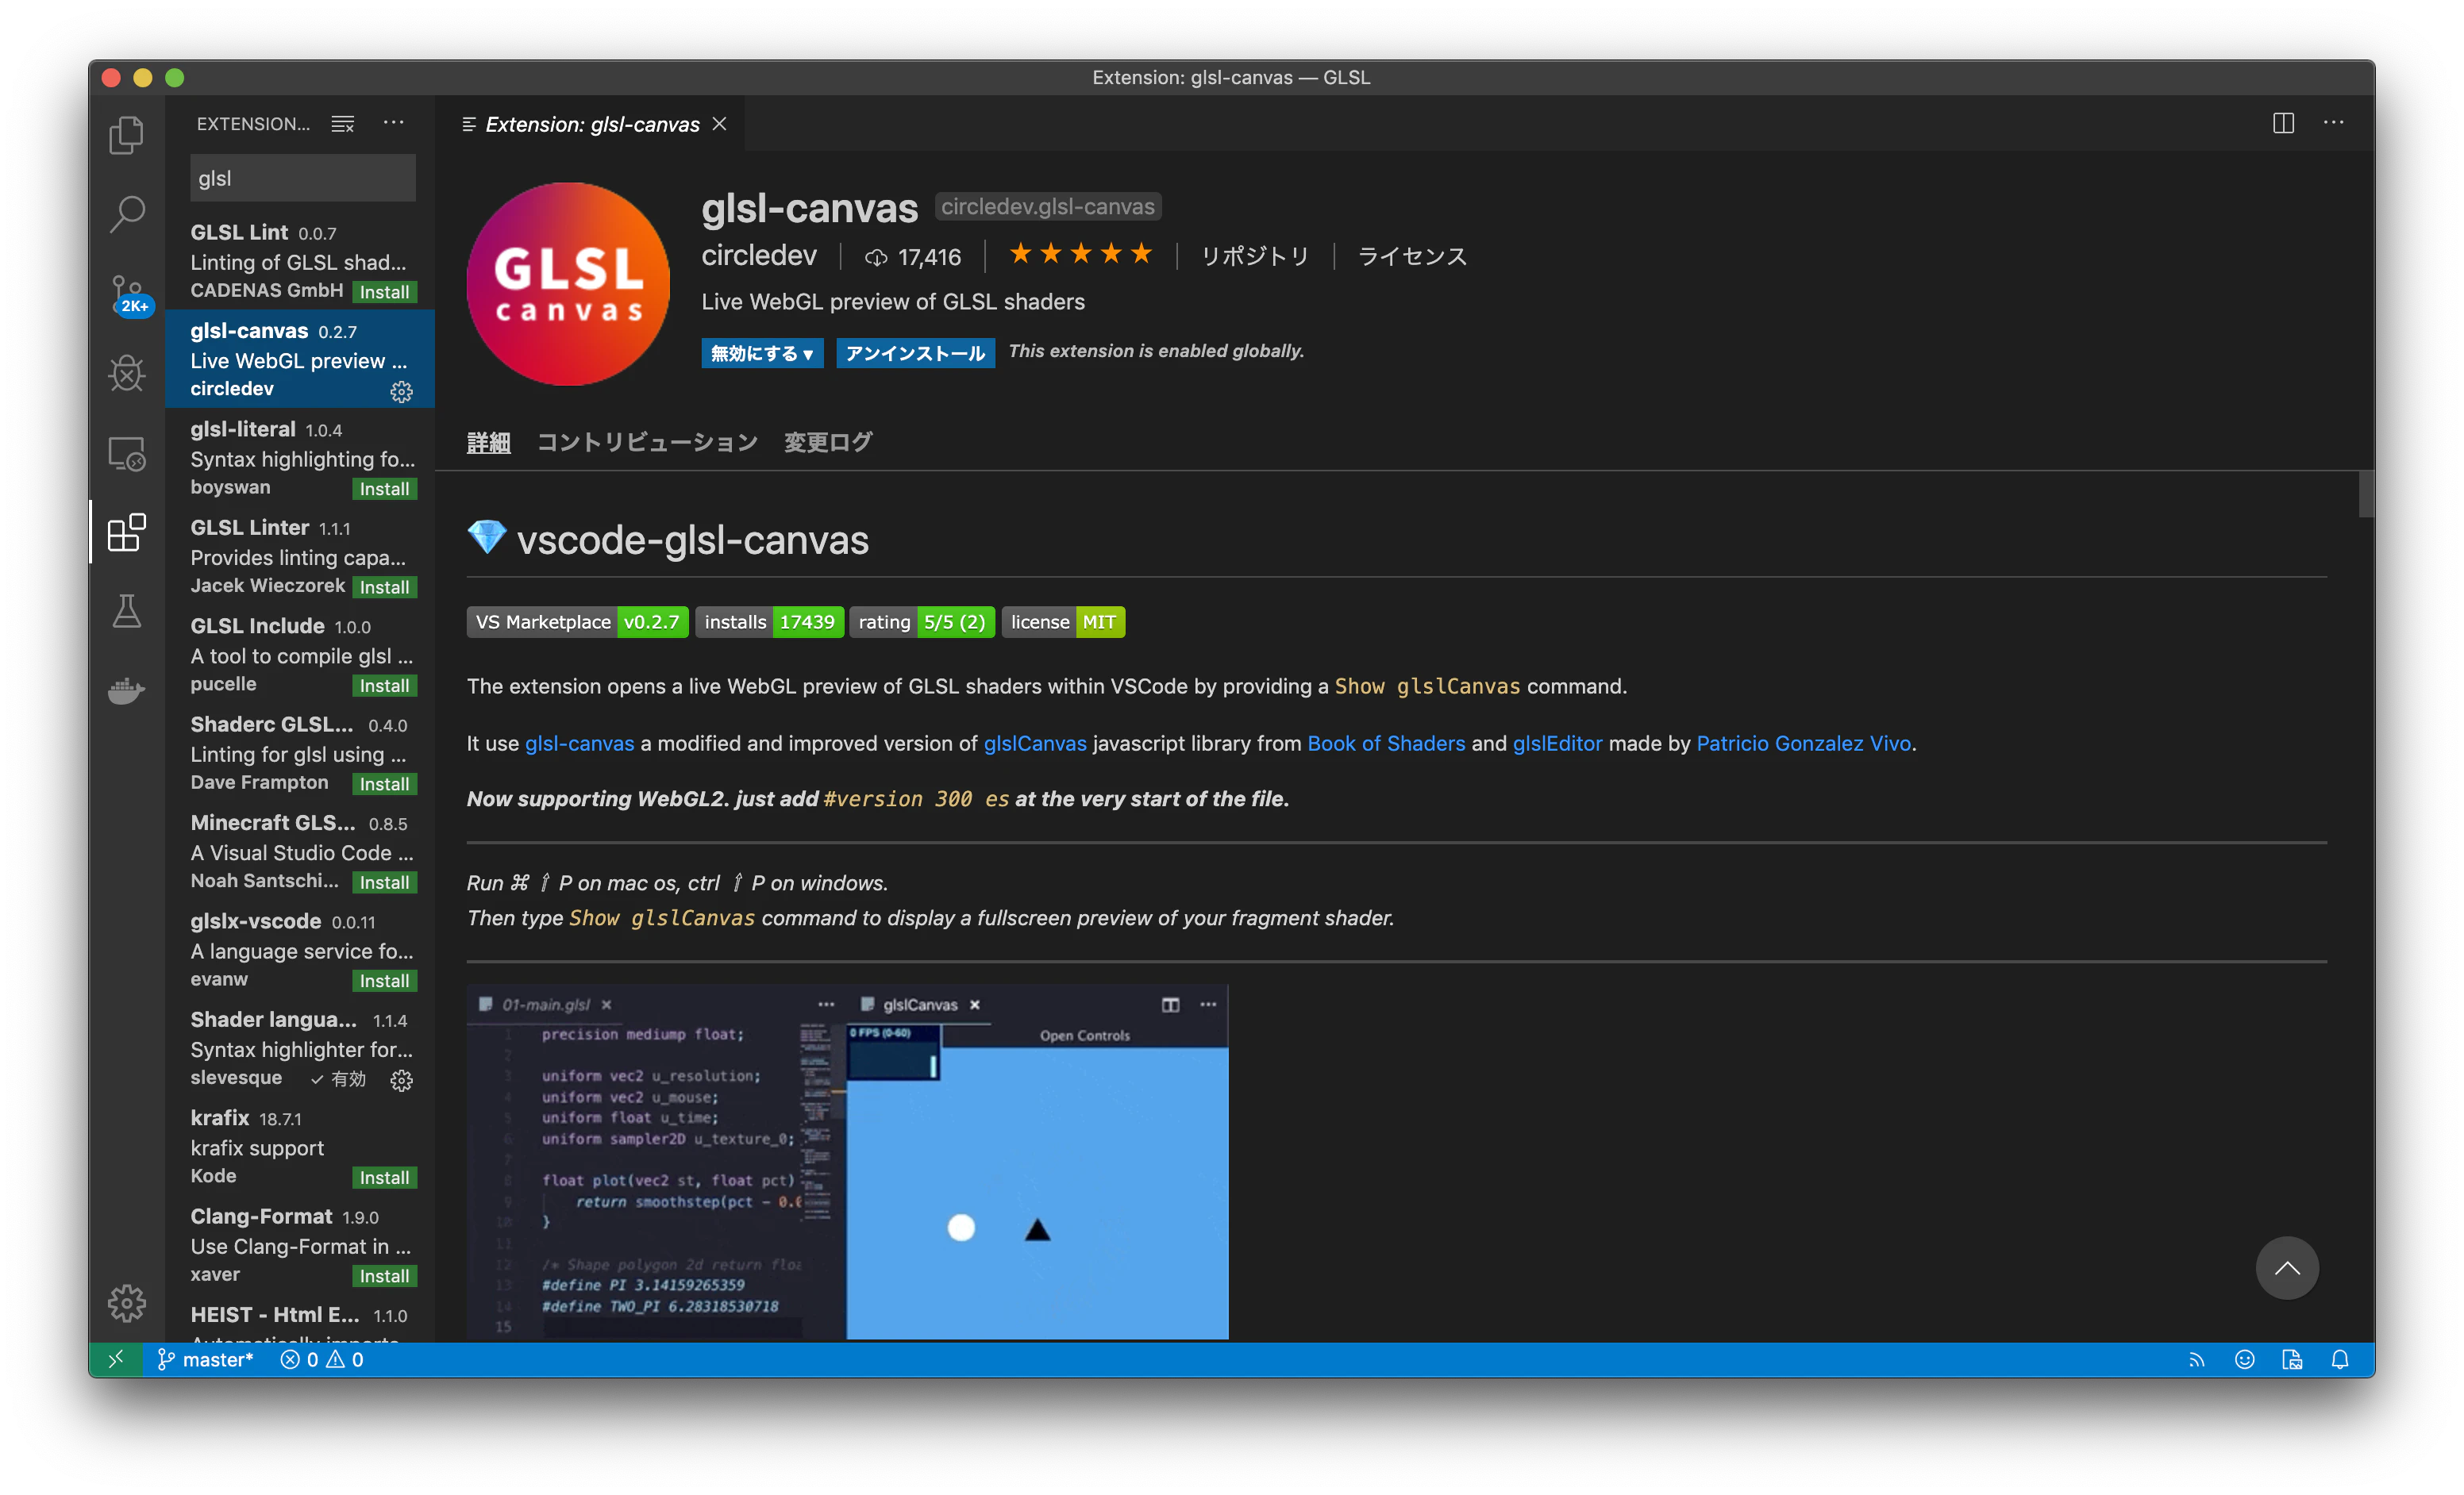Switch to the 詳細 tab
The height and width of the screenshot is (1495, 2464).
pos(488,442)
